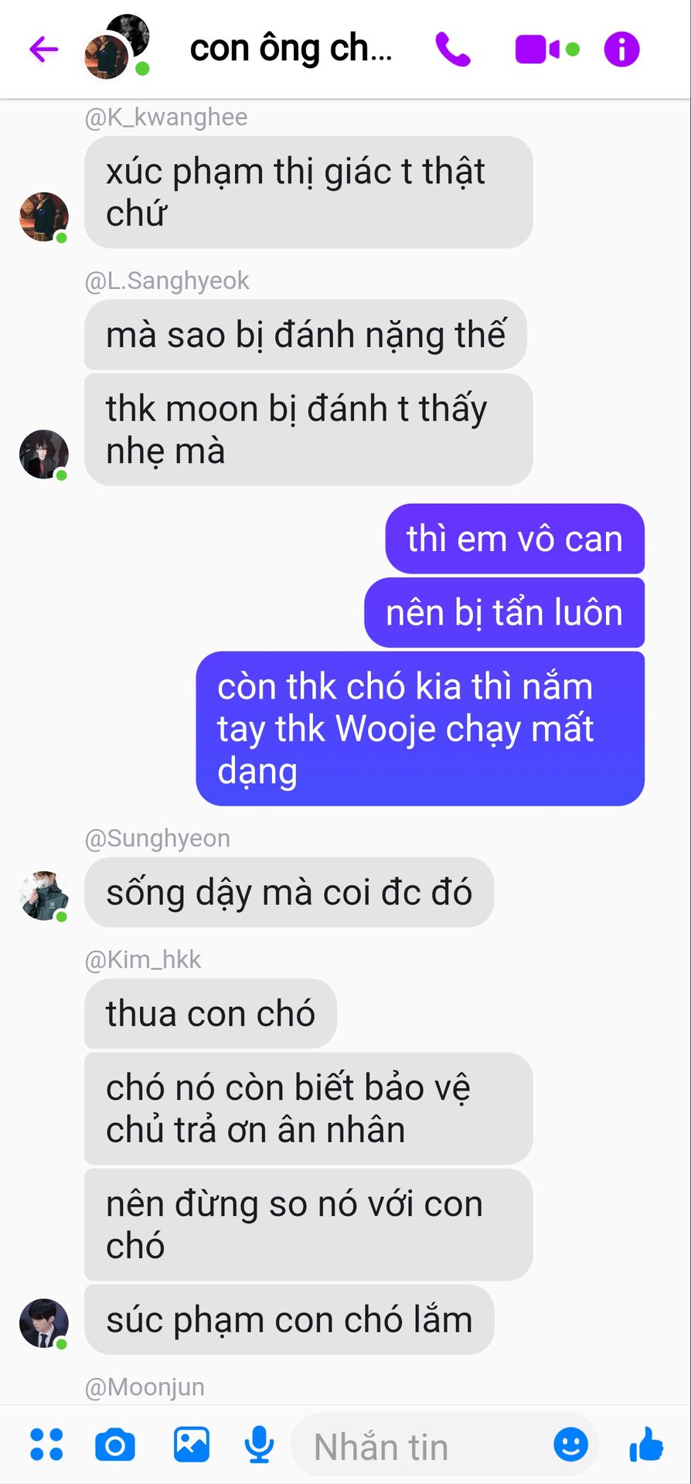Start a voice call with the group
Screen dimensions: 691x1484
click(x=453, y=49)
